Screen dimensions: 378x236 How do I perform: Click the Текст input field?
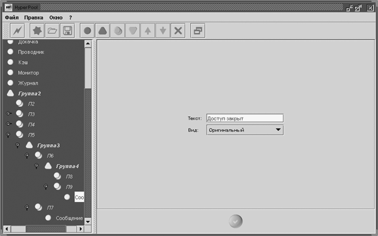click(245, 118)
